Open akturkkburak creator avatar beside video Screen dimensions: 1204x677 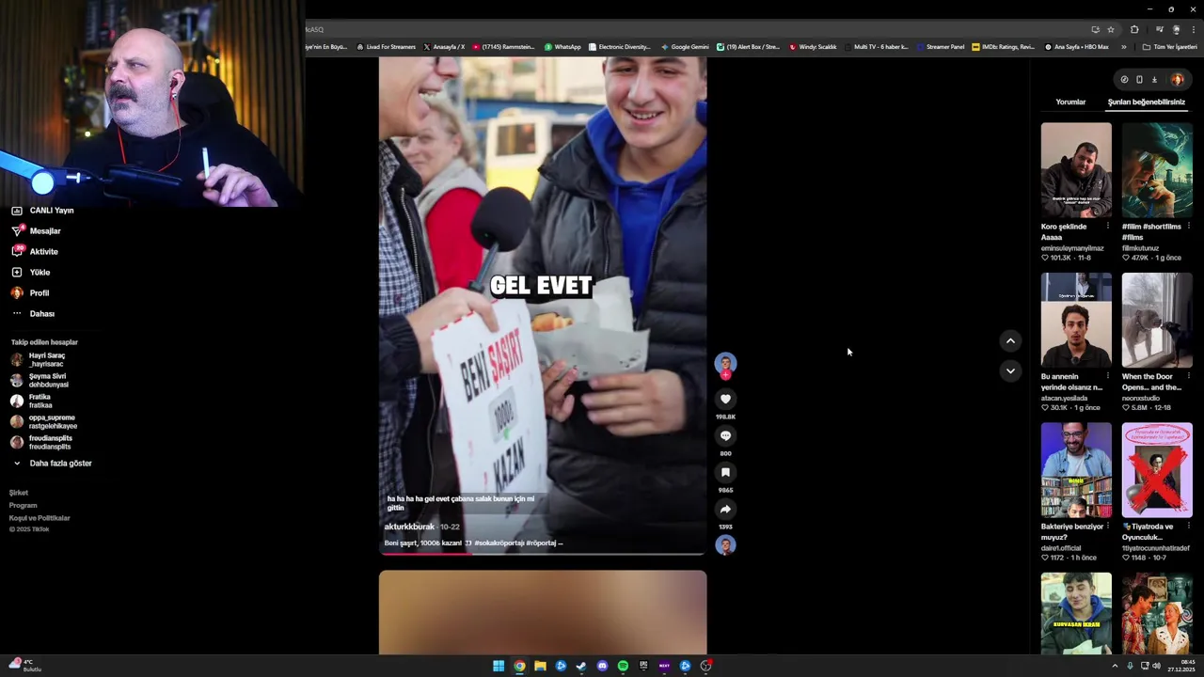coord(725,363)
